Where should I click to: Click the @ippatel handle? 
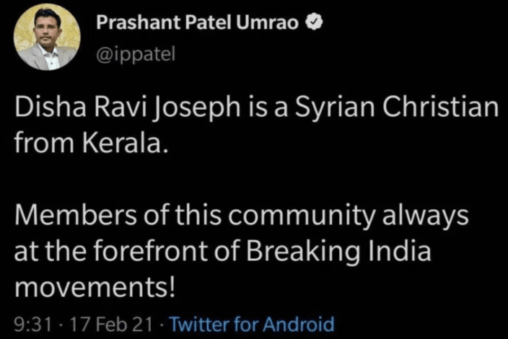pyautogui.click(x=136, y=54)
